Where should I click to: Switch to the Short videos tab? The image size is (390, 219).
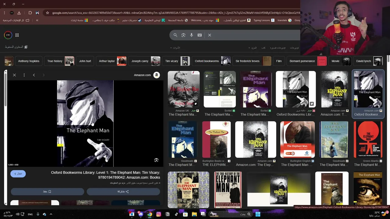[x=278, y=48]
